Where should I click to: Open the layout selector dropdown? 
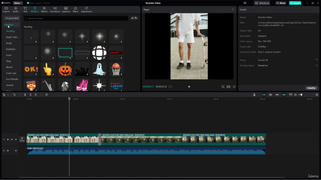coord(246,3)
